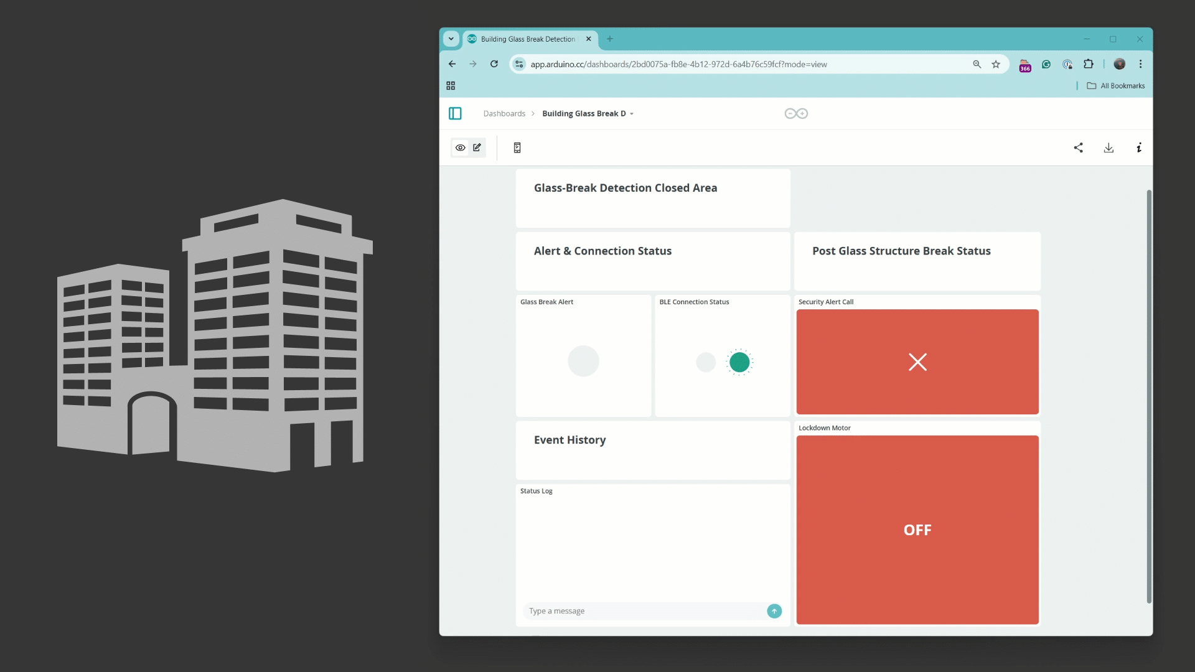Select Building Glass Break Detection tab
The width and height of the screenshot is (1195, 672).
(528, 39)
